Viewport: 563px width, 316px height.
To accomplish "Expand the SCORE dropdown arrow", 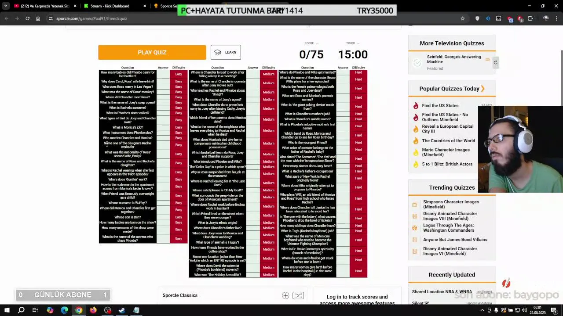I will coord(317,43).
